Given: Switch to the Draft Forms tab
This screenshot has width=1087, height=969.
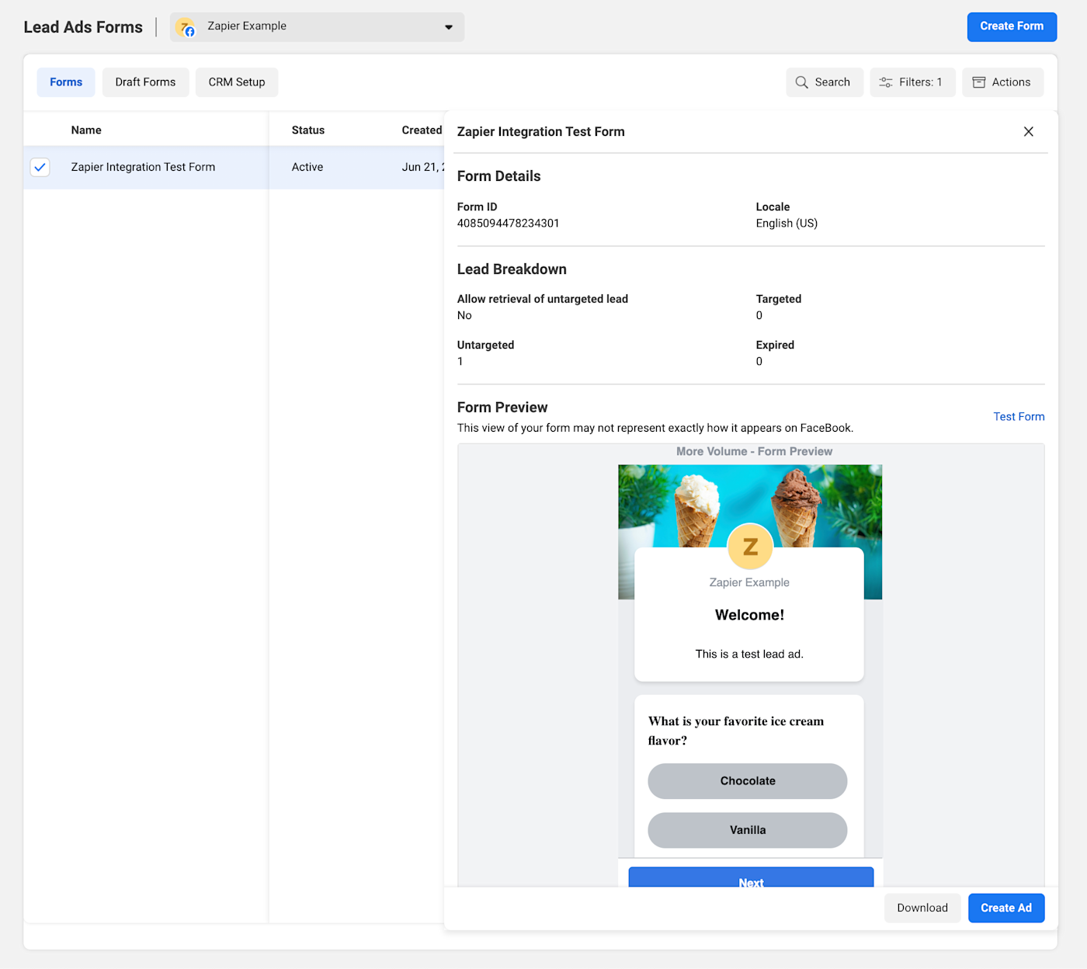Looking at the screenshot, I should [x=145, y=82].
